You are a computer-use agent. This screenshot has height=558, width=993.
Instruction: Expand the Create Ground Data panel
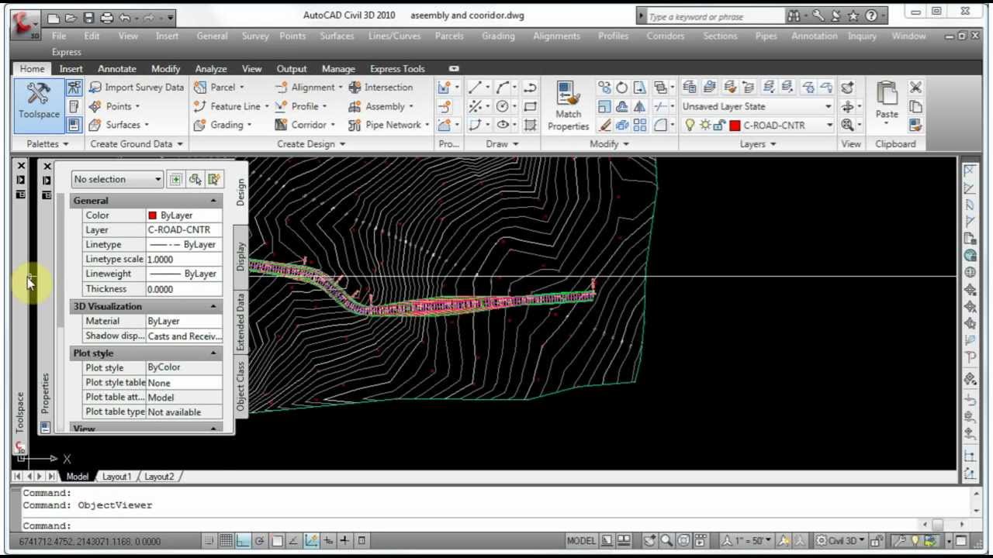137,144
